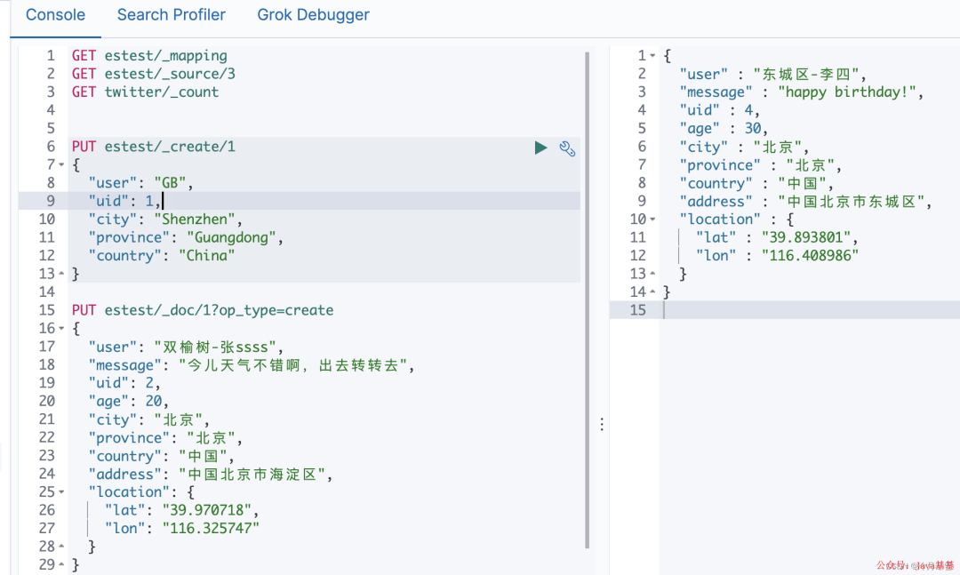Open the Search Profiler tab
The image size is (960, 575).
tap(172, 15)
